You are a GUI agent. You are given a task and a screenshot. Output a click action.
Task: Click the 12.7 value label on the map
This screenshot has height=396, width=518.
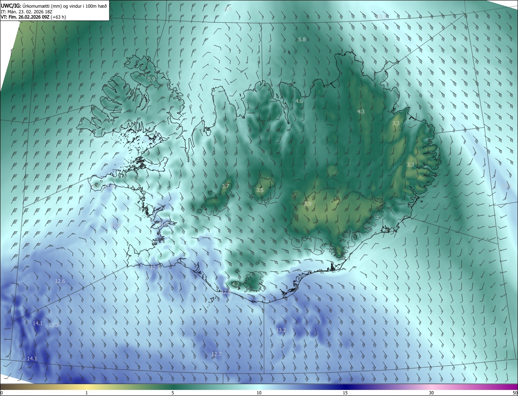(217, 354)
